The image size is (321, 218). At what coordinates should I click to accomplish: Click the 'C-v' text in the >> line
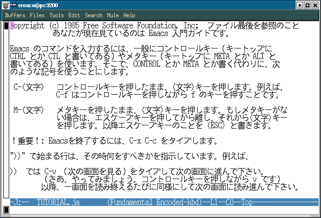[x=50, y=171]
